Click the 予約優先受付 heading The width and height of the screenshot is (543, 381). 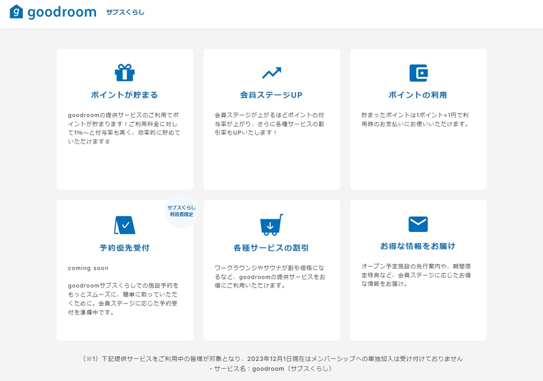click(125, 248)
